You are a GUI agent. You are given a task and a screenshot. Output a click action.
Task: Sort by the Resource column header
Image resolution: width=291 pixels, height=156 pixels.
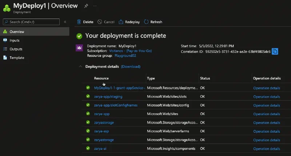101,78
